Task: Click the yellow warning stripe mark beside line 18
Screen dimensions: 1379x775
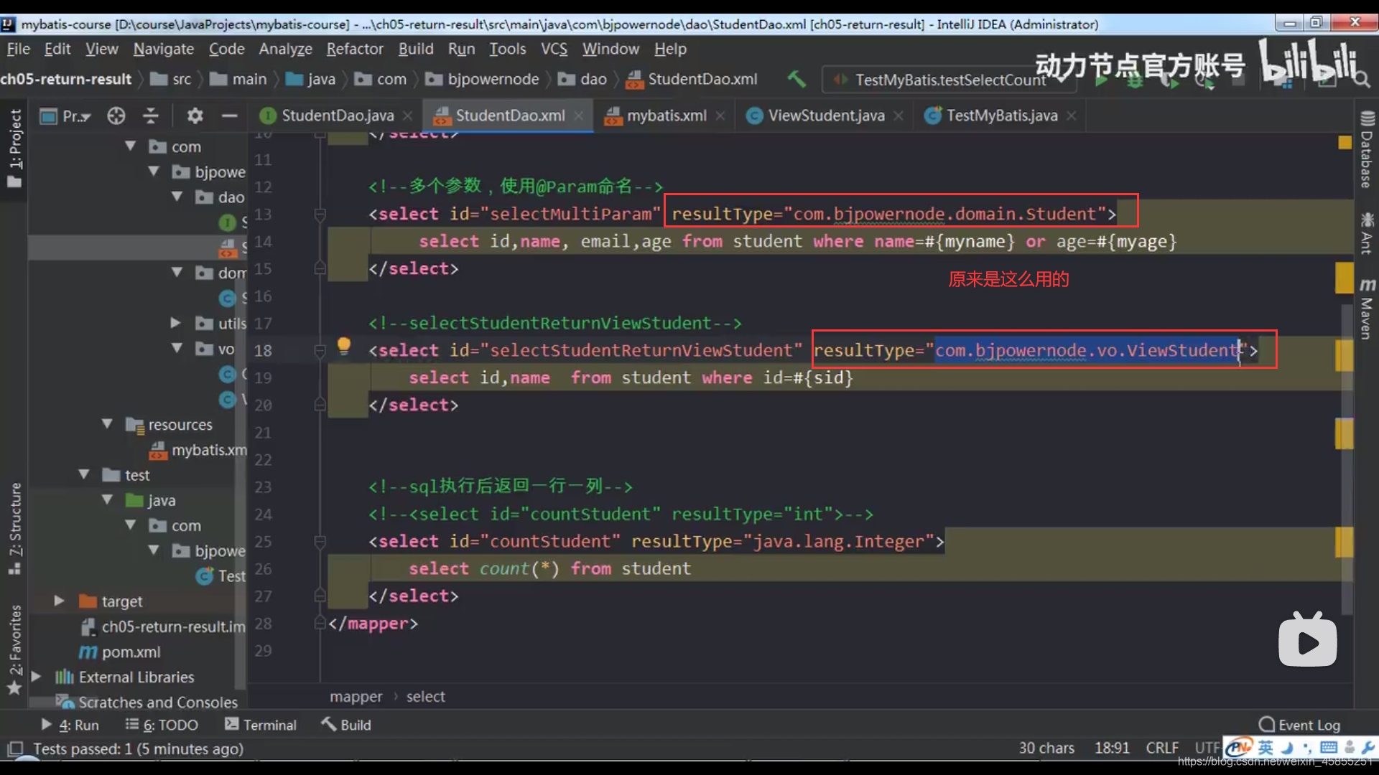Action: tap(1344, 355)
